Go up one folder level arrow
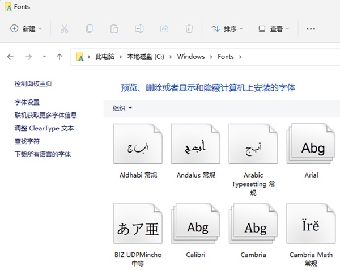 click(59, 57)
